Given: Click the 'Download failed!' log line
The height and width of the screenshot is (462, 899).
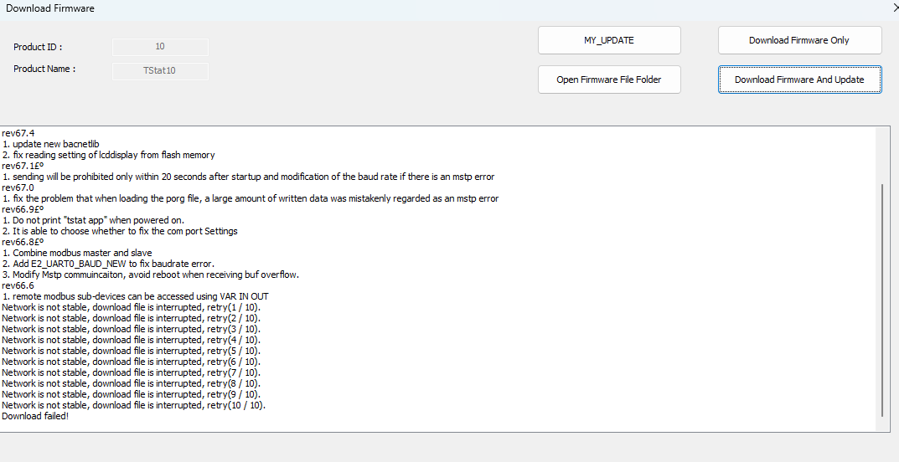Looking at the screenshot, I should coord(35,416).
